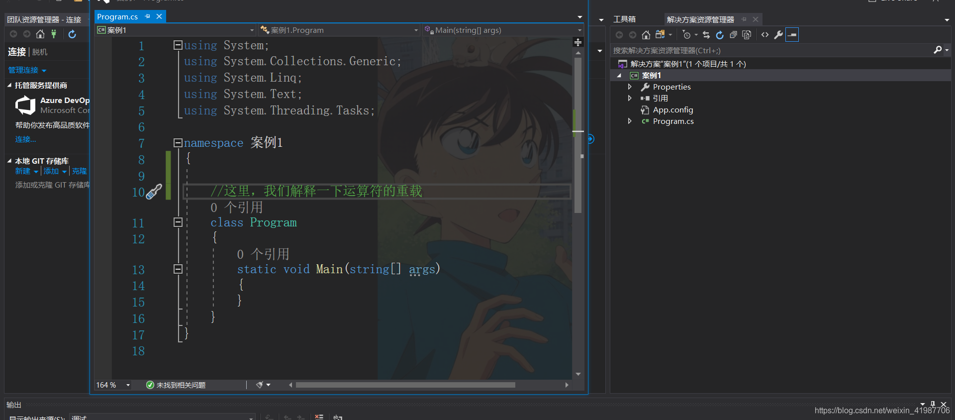Click the editor vertical scrollbar thumb
This screenshot has height=420, width=955.
(x=578, y=135)
